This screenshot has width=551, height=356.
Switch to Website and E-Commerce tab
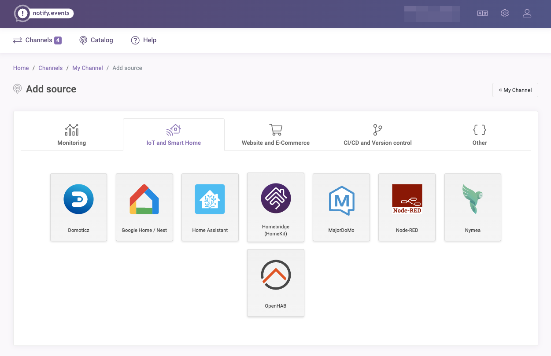[276, 135]
